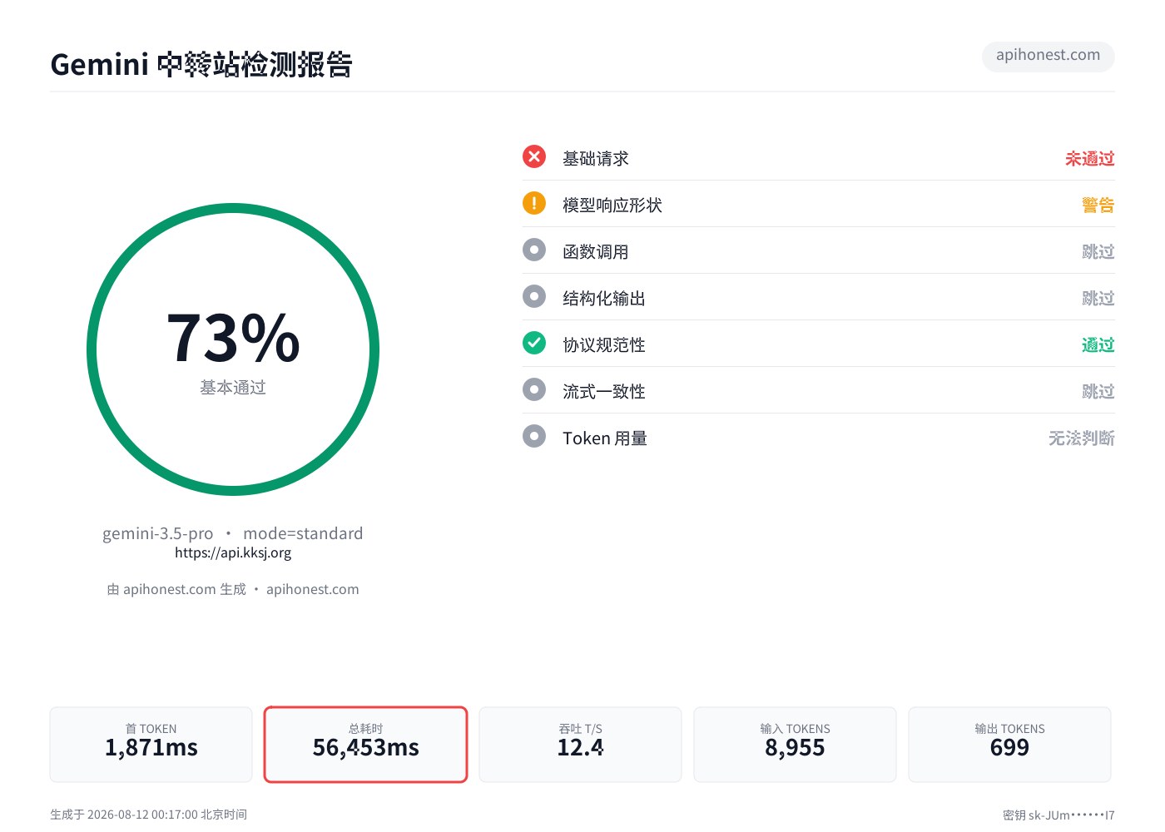The width and height of the screenshot is (1165, 832).
Task: Click the red failed icon beside 基础请求
Action: tap(534, 156)
